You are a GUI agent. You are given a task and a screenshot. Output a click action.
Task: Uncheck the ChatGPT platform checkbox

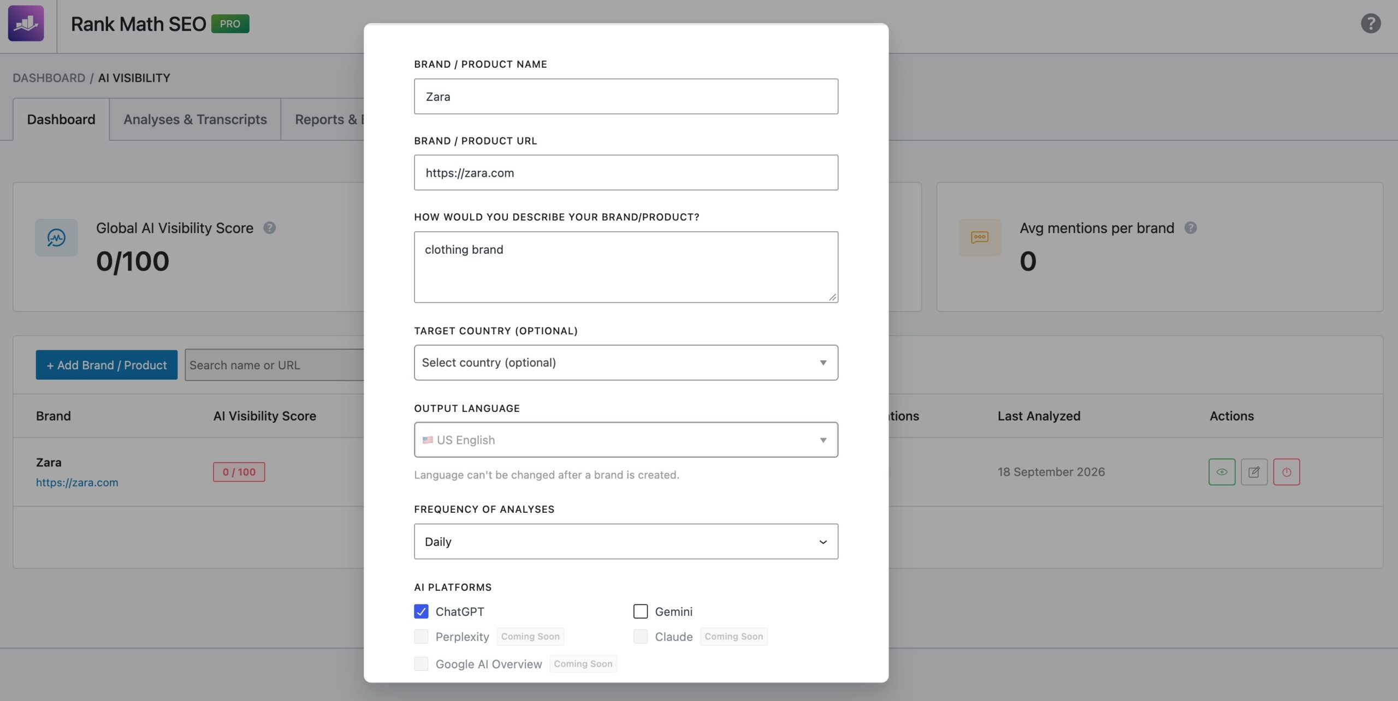coord(421,612)
